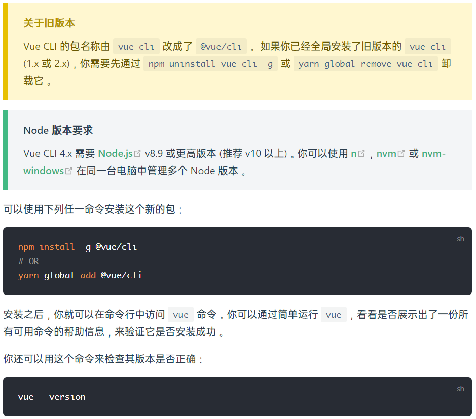Click external link icon after n
This screenshot has width=476, height=419.
361,154
